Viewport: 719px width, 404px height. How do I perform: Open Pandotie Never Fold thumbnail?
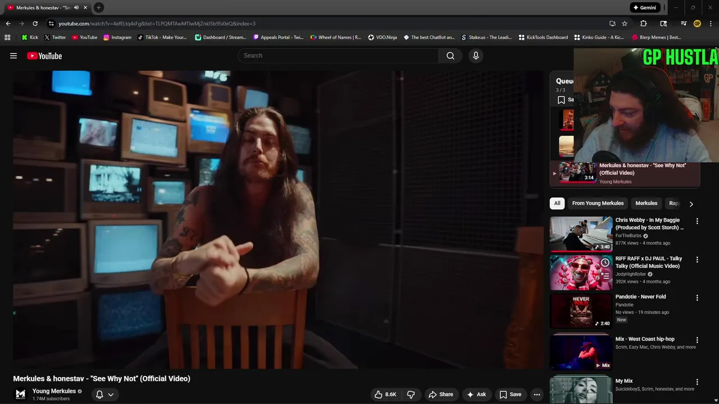point(581,310)
